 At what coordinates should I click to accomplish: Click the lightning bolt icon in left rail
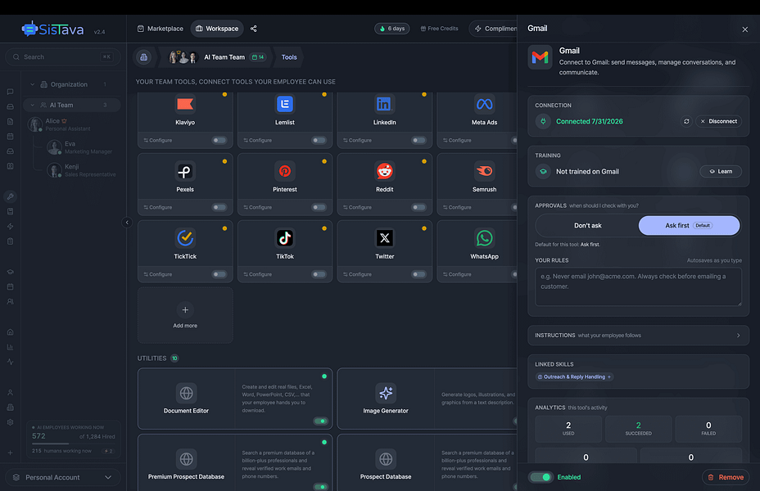(10, 226)
